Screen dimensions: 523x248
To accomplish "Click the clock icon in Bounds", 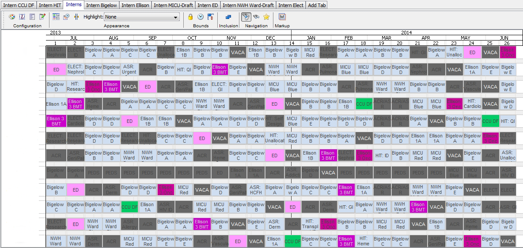I will (200, 17).
